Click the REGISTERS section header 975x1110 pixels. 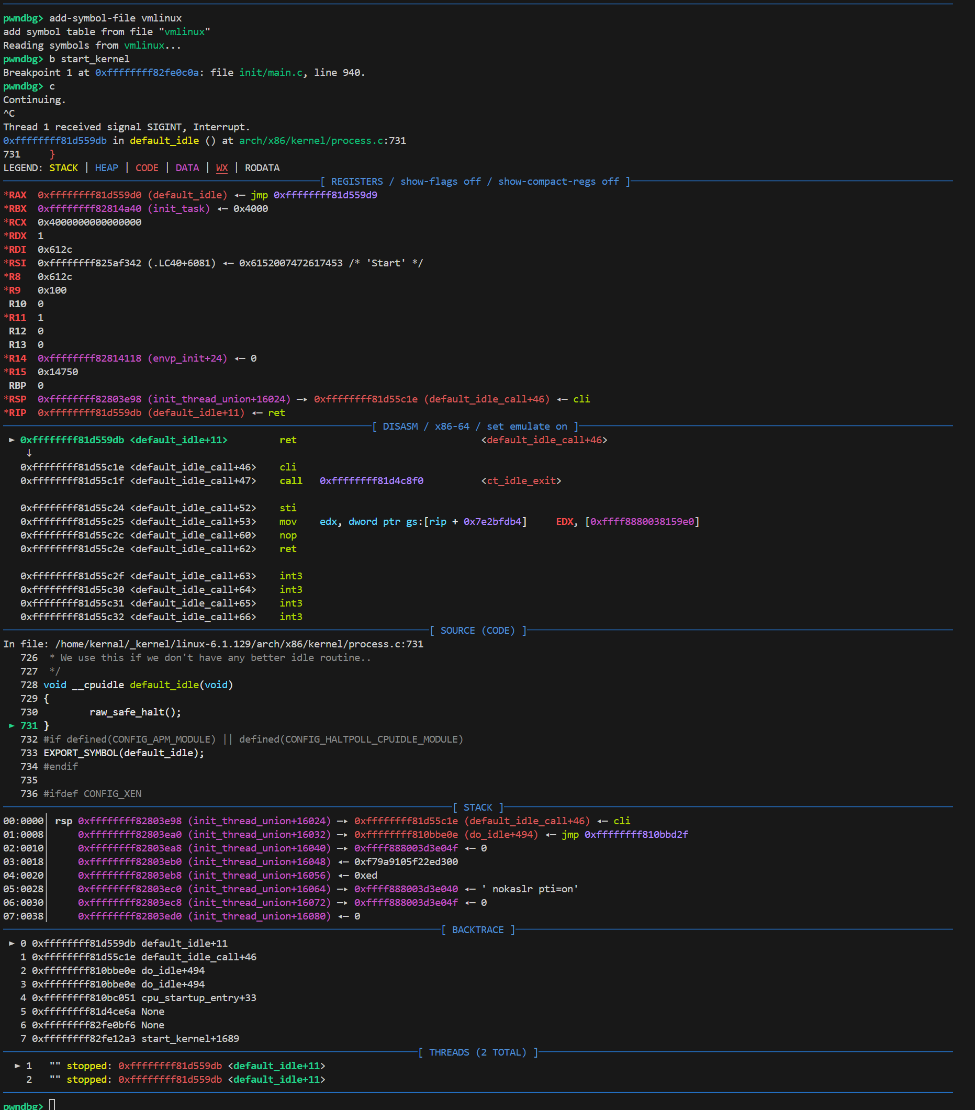pyautogui.click(x=475, y=182)
